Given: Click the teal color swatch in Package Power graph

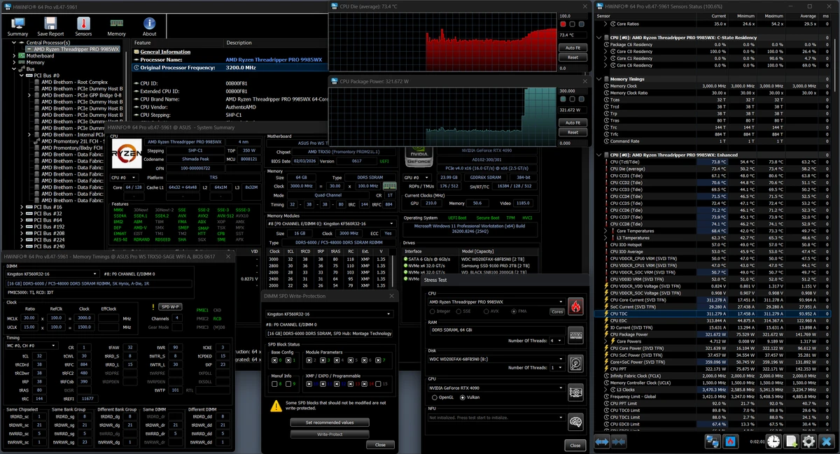Looking at the screenshot, I should click(x=563, y=99).
